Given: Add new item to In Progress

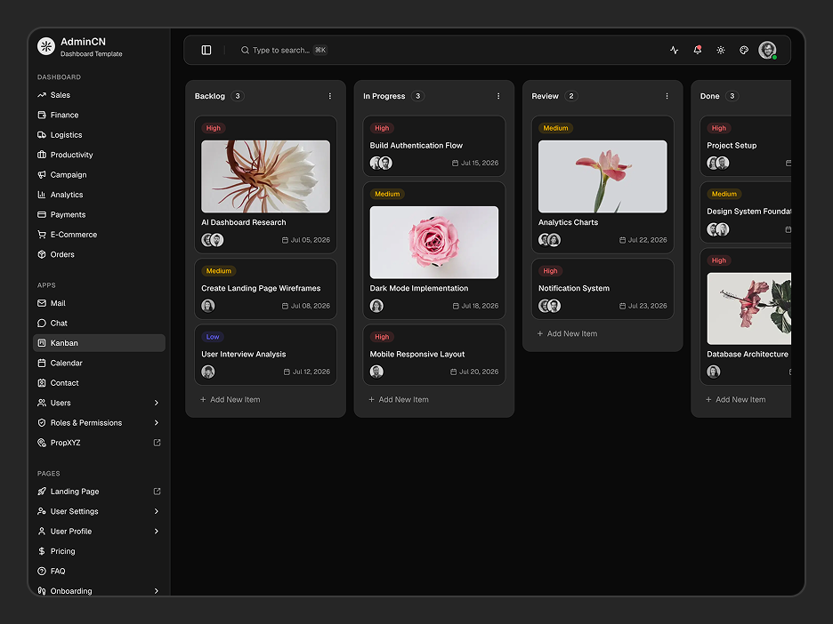Looking at the screenshot, I should pos(399,399).
